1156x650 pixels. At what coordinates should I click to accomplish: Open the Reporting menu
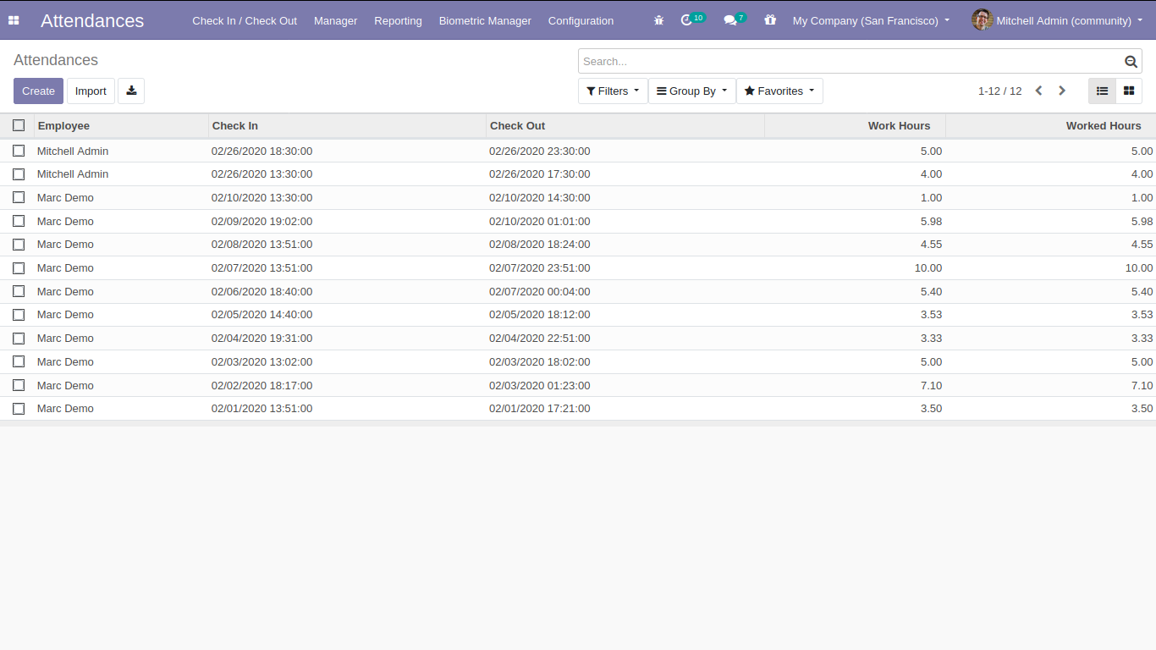tap(398, 20)
